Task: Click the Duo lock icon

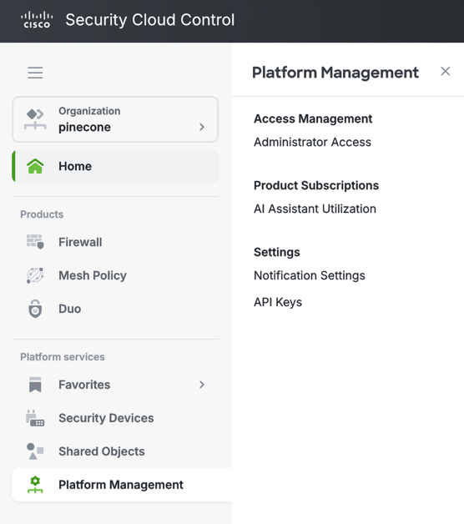Action: pos(35,309)
